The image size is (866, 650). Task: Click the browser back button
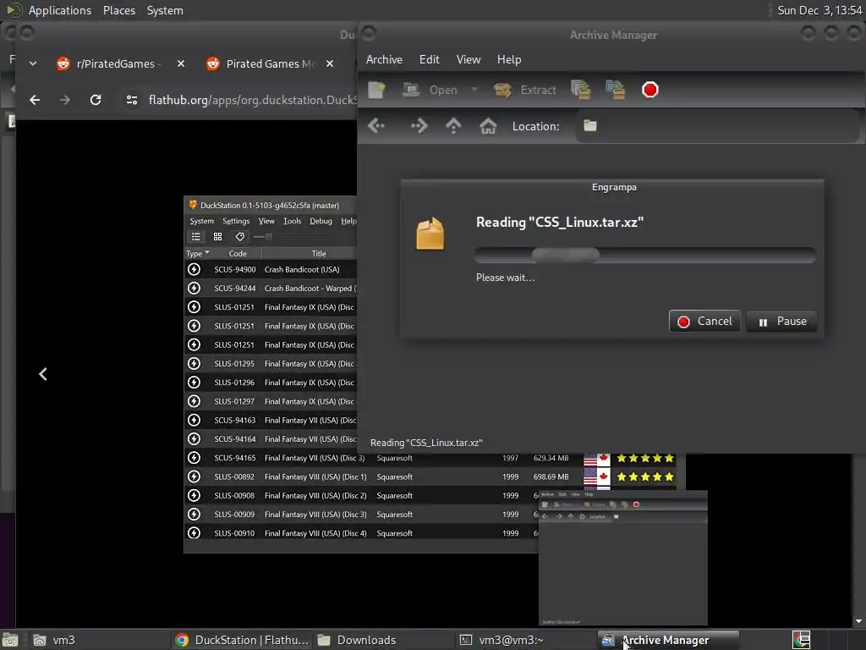tap(35, 100)
